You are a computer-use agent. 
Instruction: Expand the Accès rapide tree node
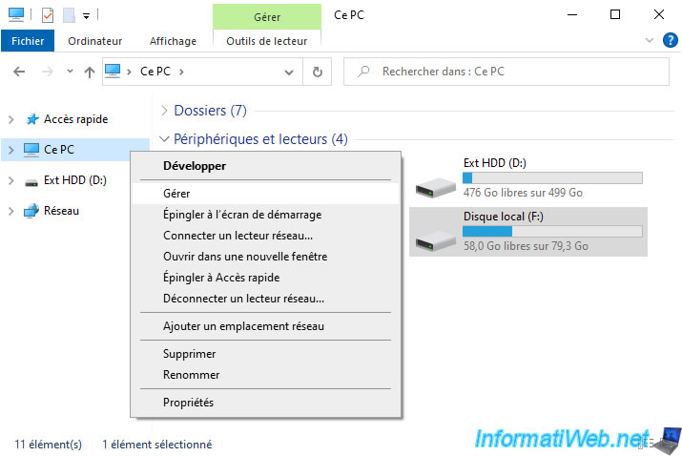click(x=11, y=119)
